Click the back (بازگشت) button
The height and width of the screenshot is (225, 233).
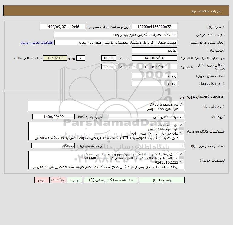[x=58, y=180]
